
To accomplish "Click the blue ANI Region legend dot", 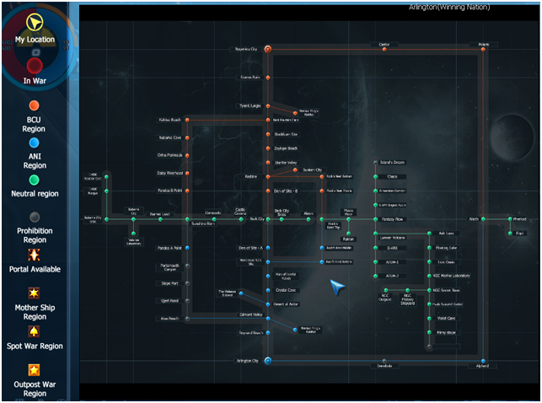I will coord(34,142).
